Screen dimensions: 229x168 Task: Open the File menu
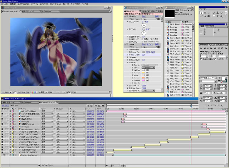(4, 4)
